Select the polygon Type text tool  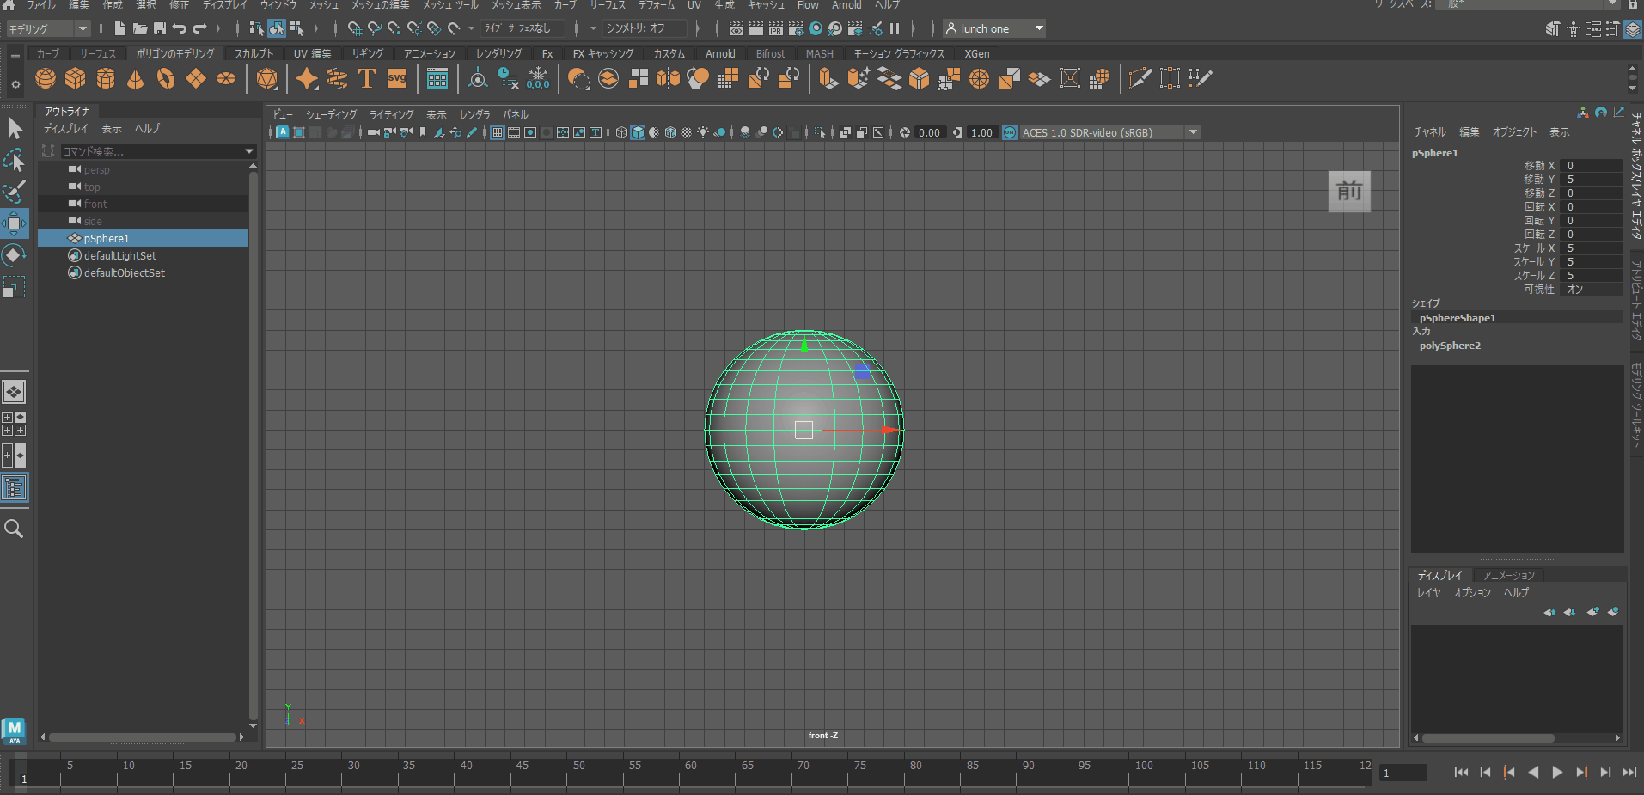click(366, 79)
